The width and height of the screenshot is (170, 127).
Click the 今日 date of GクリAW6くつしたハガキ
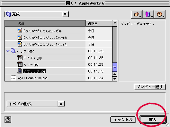(91, 31)
